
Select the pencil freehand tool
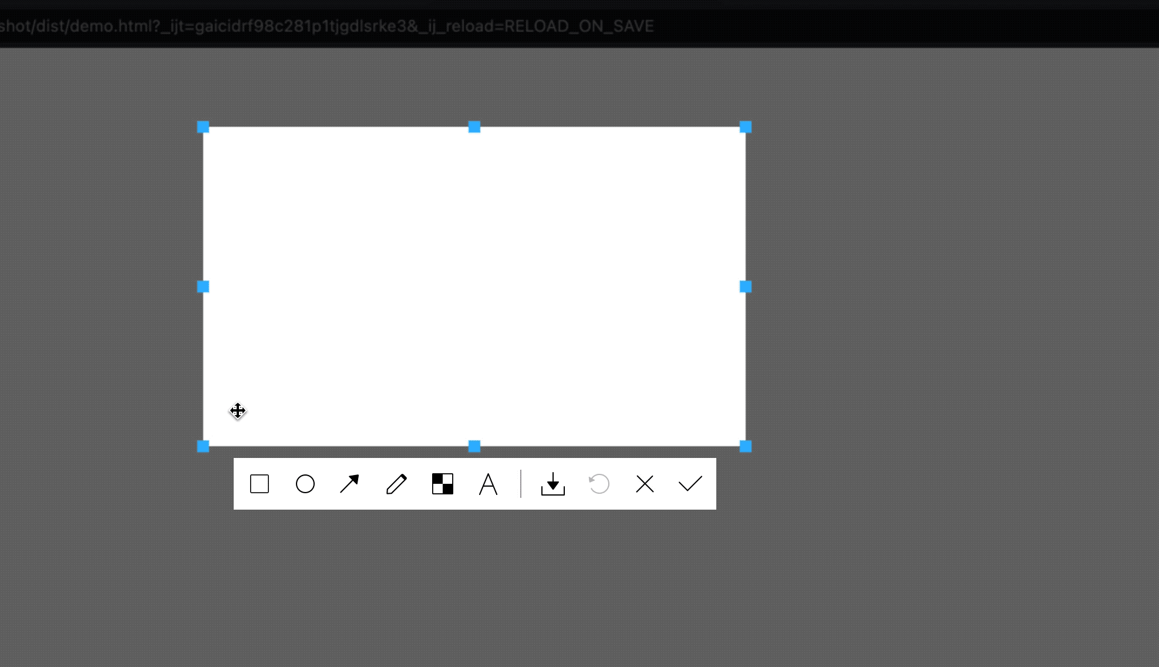coord(397,484)
